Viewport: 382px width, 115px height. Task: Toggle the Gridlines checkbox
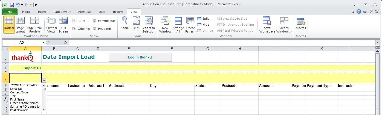(x=74, y=29)
